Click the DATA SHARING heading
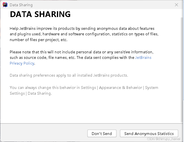 pyautogui.click(x=40, y=15)
